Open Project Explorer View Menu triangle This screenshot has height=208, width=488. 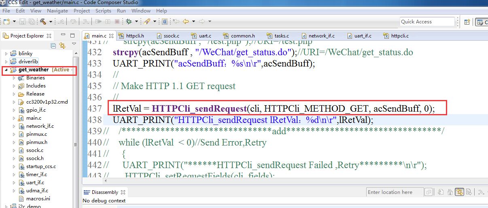coord(74,44)
